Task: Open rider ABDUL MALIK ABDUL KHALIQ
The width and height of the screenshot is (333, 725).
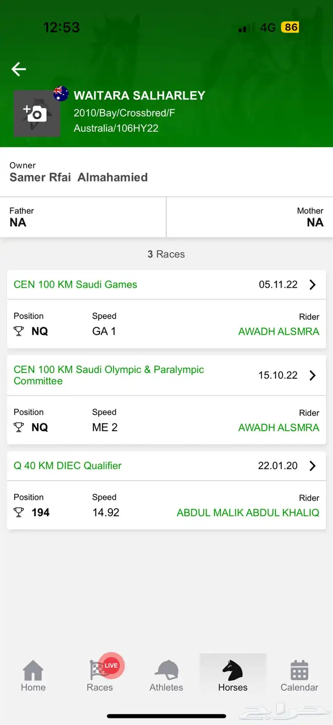Action: [248, 513]
